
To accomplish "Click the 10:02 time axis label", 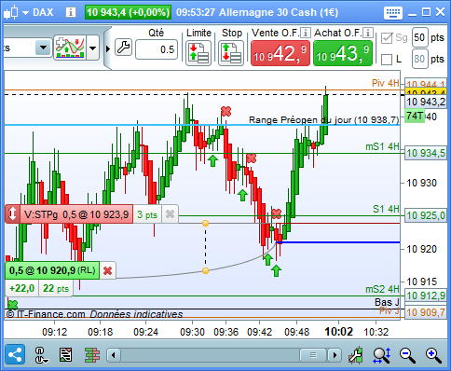I will click(x=338, y=332).
